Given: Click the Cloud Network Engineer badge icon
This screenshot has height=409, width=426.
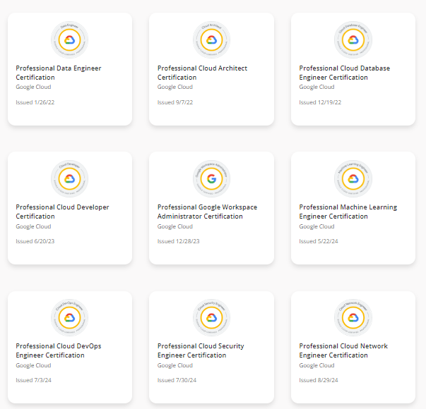Looking at the screenshot, I should [353, 317].
